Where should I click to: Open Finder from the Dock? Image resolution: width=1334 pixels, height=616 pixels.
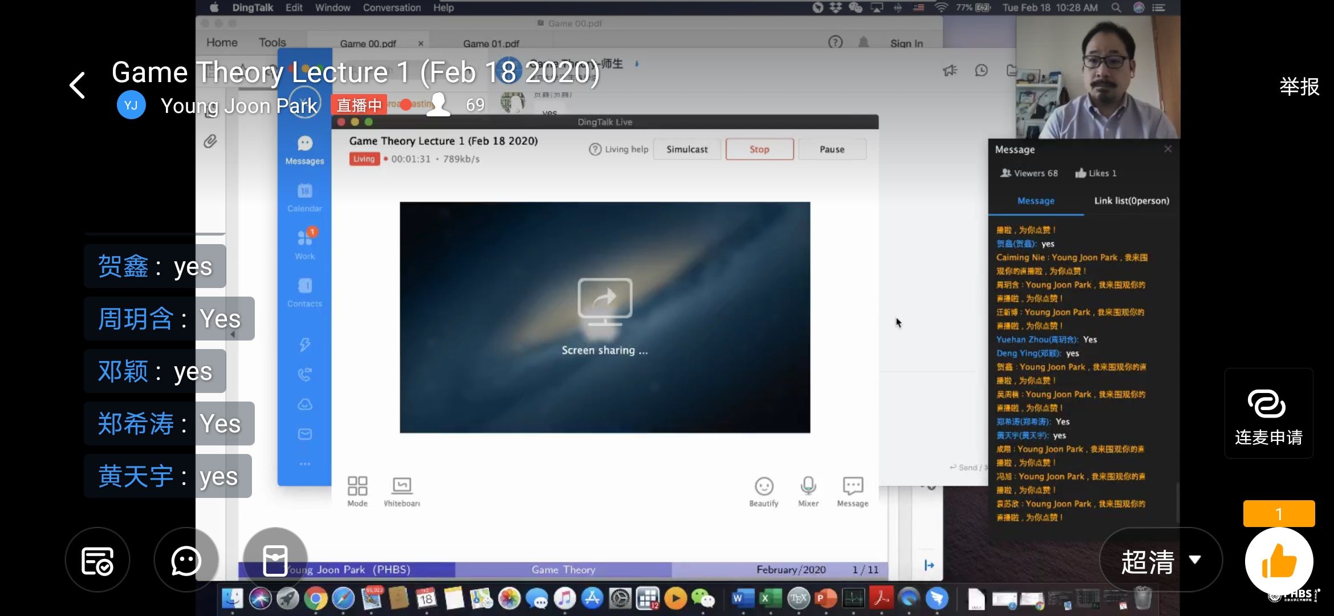[x=232, y=598]
